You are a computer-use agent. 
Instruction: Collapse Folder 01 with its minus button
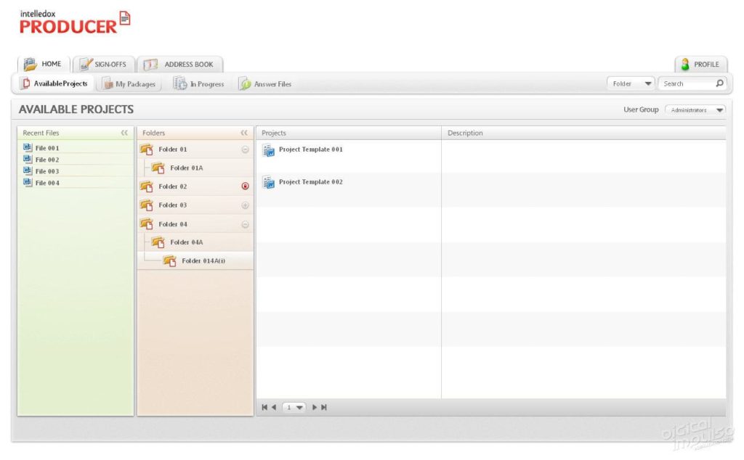tap(245, 149)
